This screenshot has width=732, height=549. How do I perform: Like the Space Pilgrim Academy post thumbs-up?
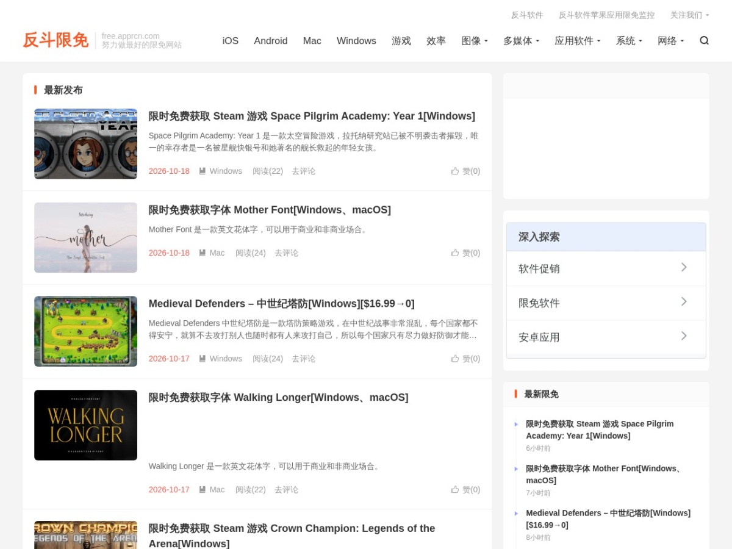click(x=455, y=171)
